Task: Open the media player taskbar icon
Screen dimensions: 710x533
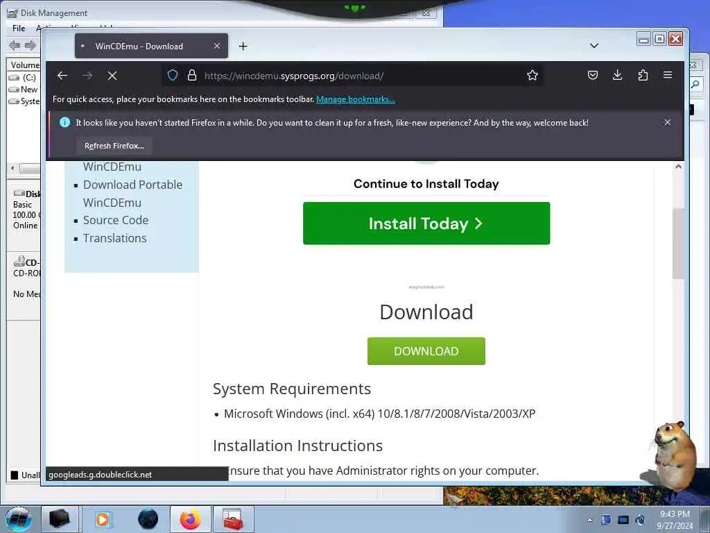Action: point(103,519)
